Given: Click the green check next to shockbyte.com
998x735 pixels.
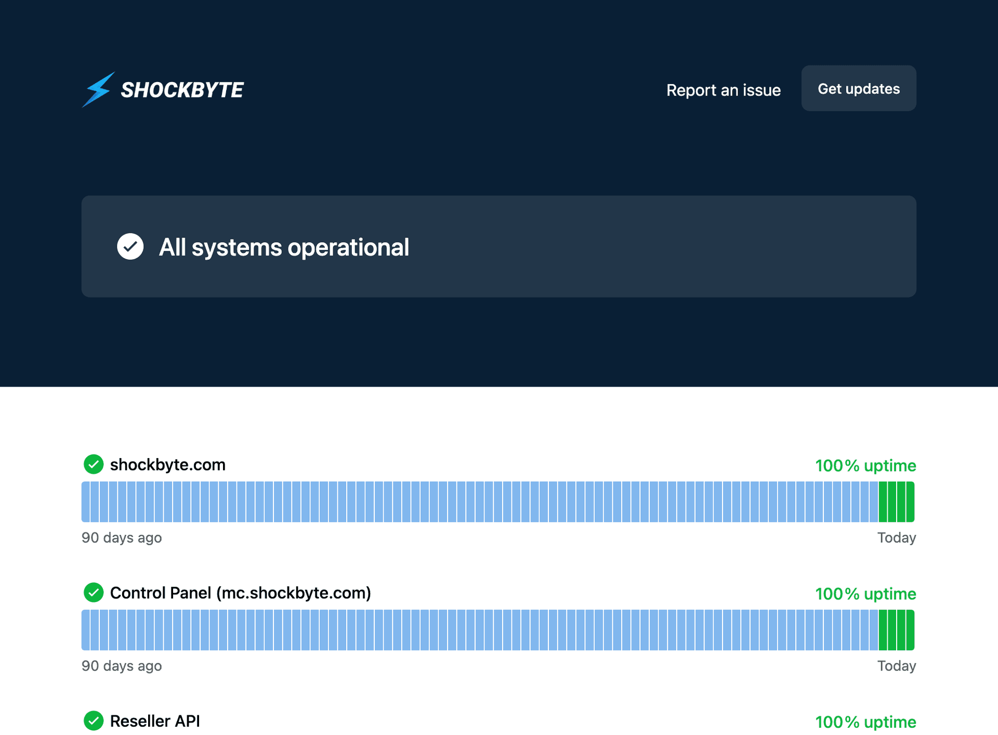Looking at the screenshot, I should tap(94, 464).
